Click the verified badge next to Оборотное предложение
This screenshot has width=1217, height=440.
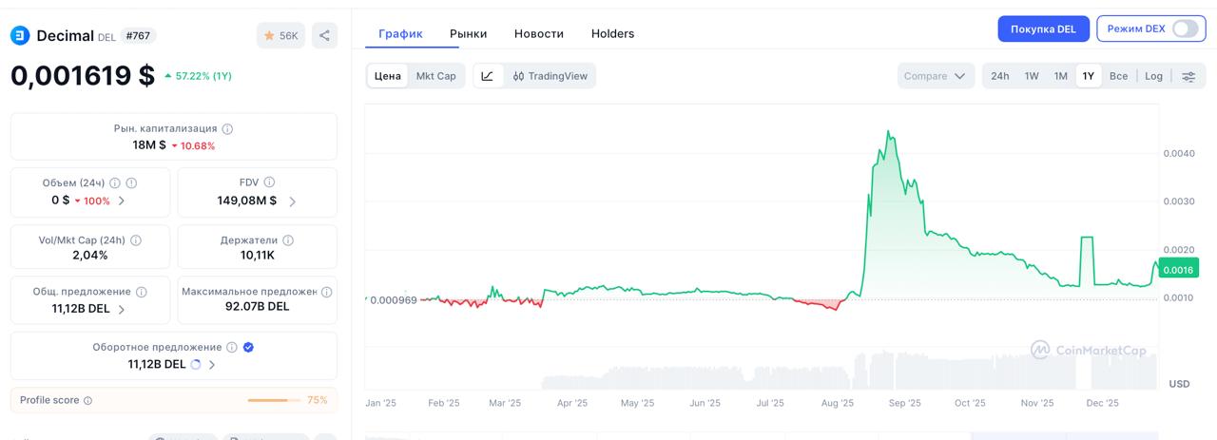point(248,348)
